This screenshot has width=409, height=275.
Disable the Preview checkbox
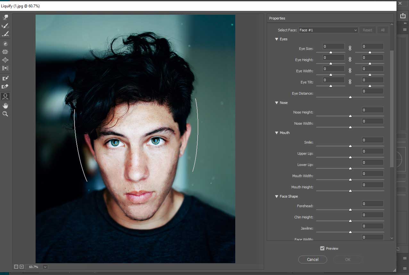point(322,248)
